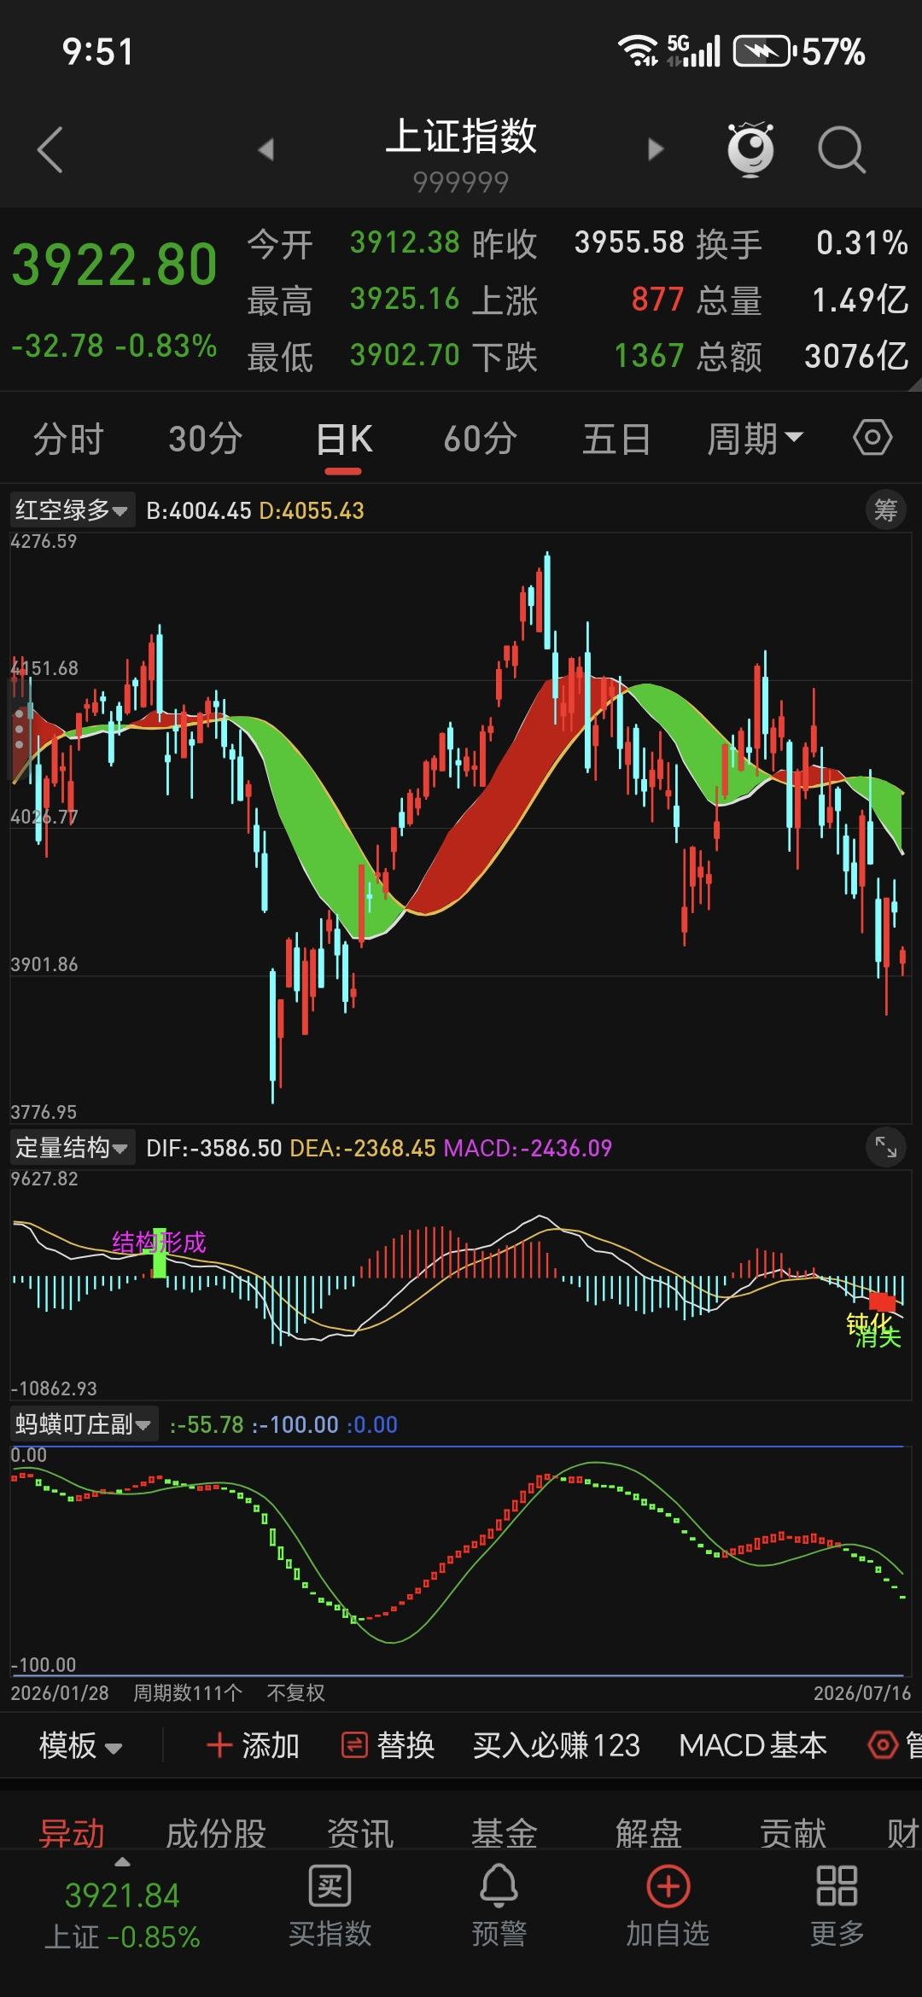Tap the left-edge chart drag handle
The height and width of the screenshot is (1997, 922).
point(20,731)
